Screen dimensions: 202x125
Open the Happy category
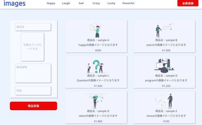pyautogui.click(x=51, y=3)
